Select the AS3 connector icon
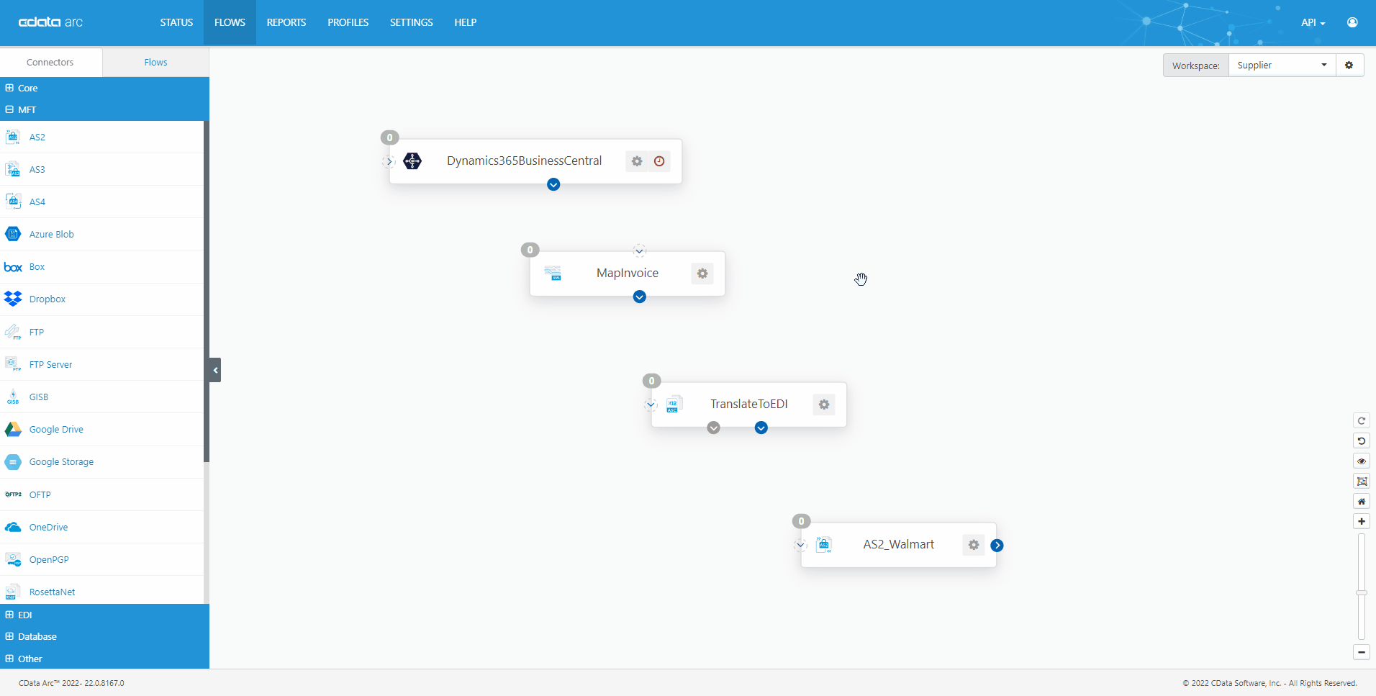The height and width of the screenshot is (696, 1376). [x=13, y=169]
